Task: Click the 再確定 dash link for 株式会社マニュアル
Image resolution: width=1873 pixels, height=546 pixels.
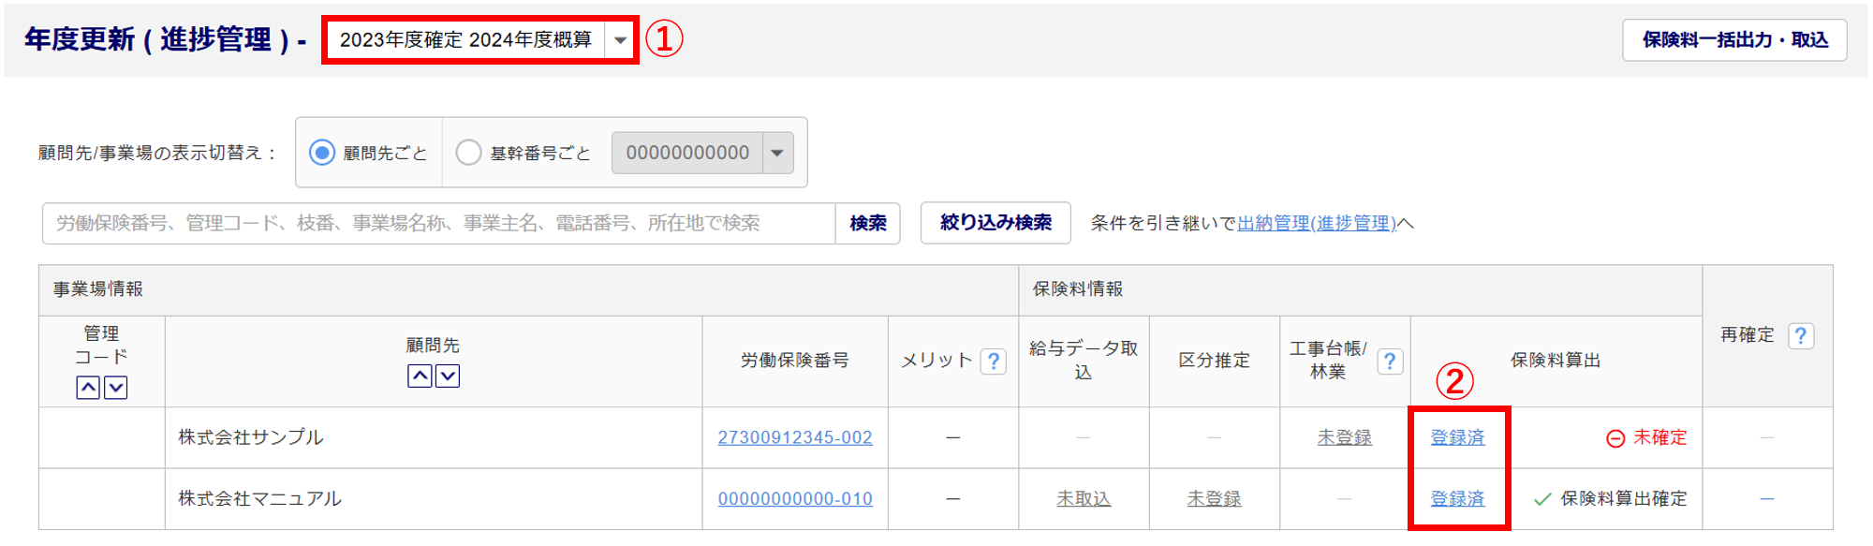Action: pyautogui.click(x=1767, y=499)
